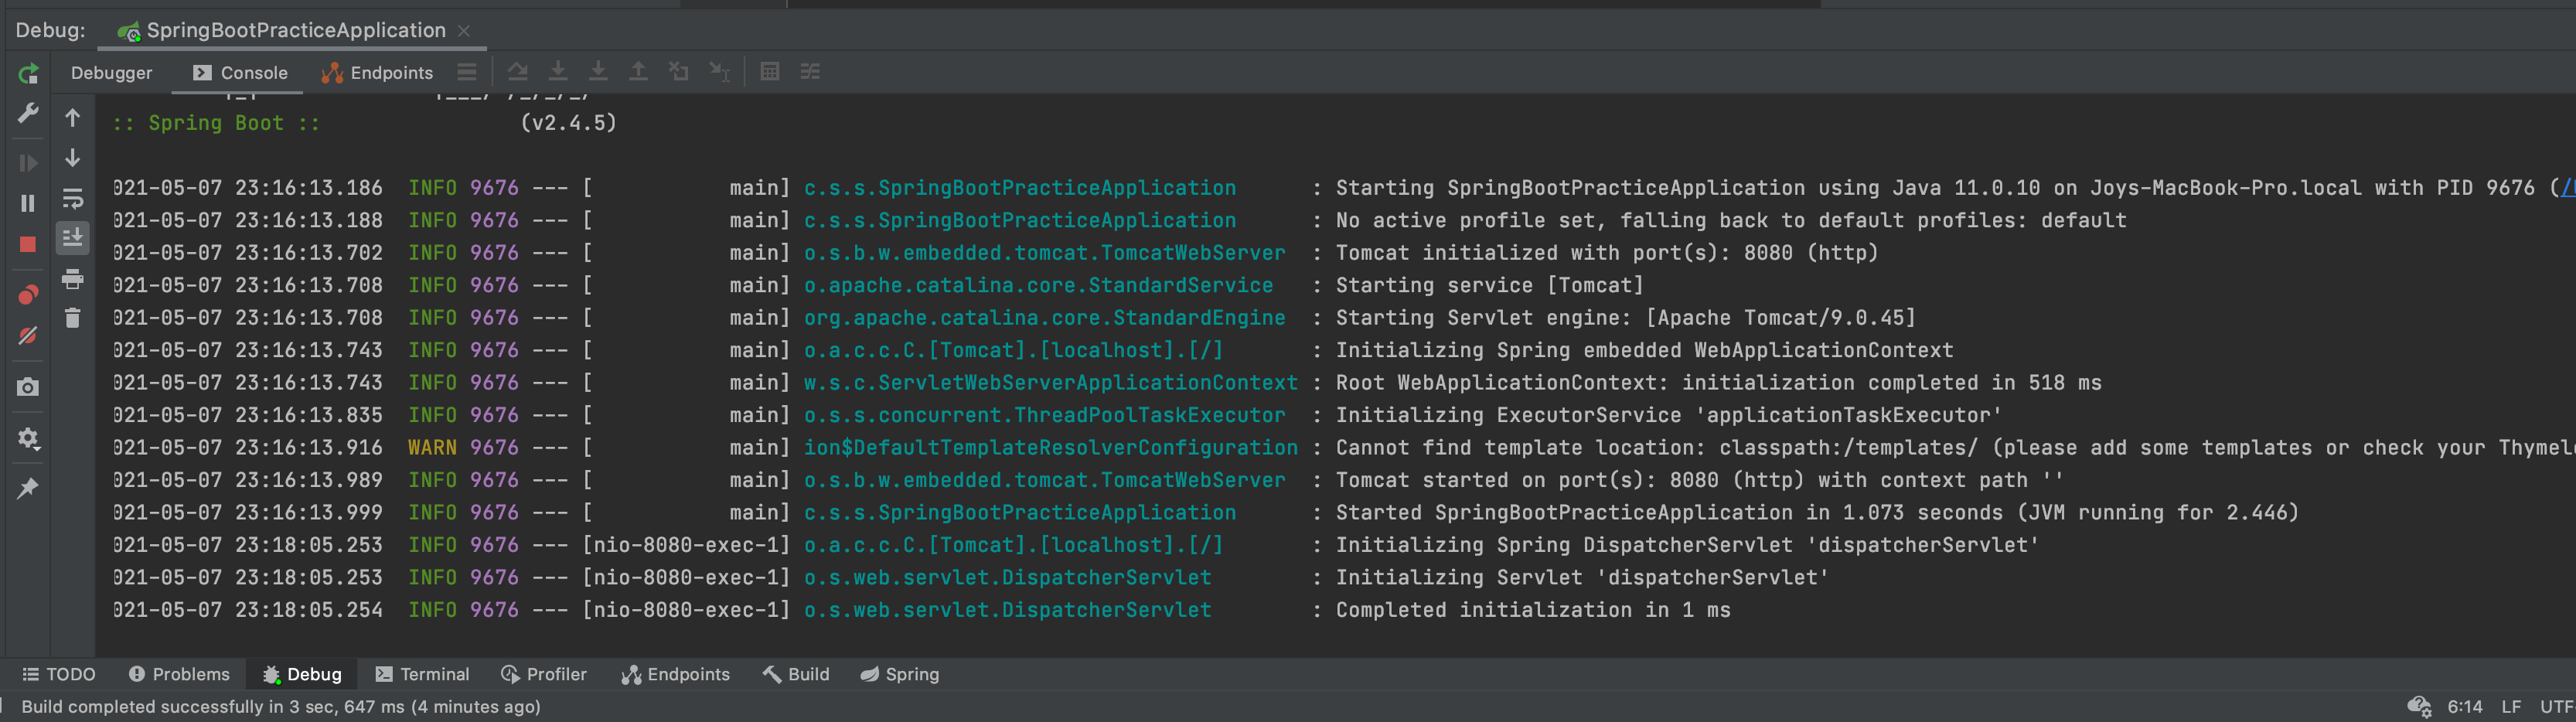Click 'Completed initialization in 1 ms' message
This screenshot has height=722, width=2576.
point(1533,610)
